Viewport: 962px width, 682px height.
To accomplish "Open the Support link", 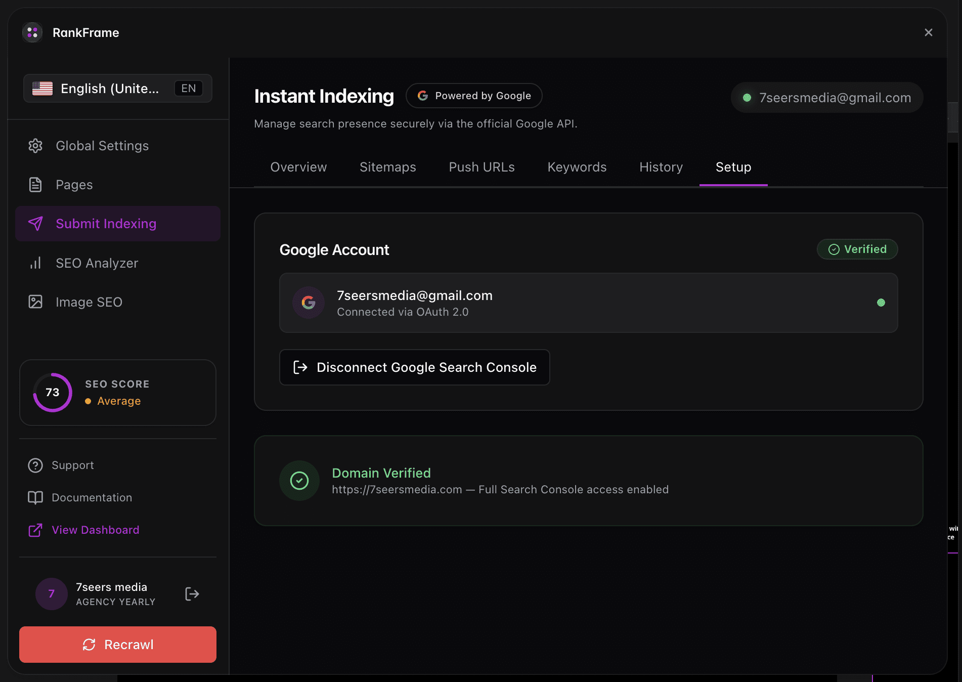I will pos(73,465).
